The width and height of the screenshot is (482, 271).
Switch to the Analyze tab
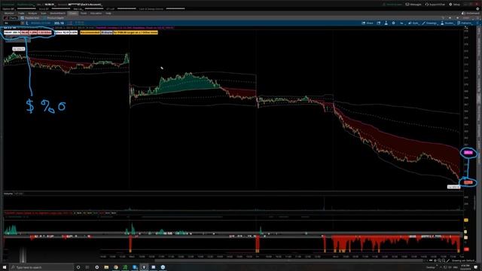32,14
